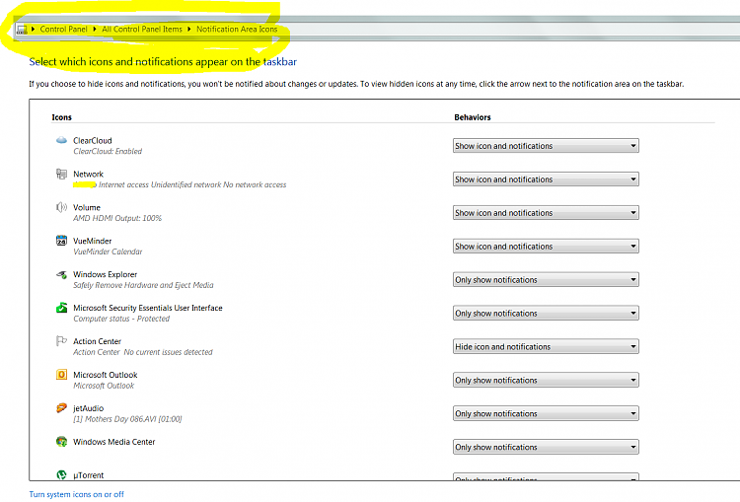Go to Control Panel breadcrumb
This screenshot has width=740, height=502.
(64, 30)
